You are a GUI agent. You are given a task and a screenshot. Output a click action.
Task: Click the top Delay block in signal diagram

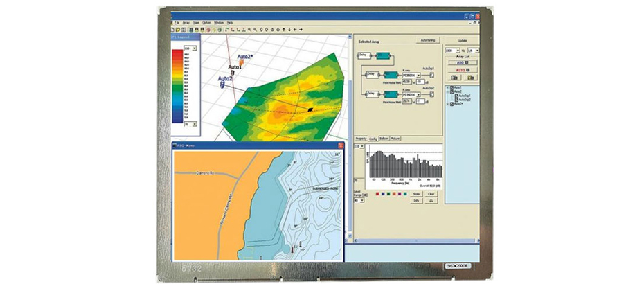pos(364,56)
